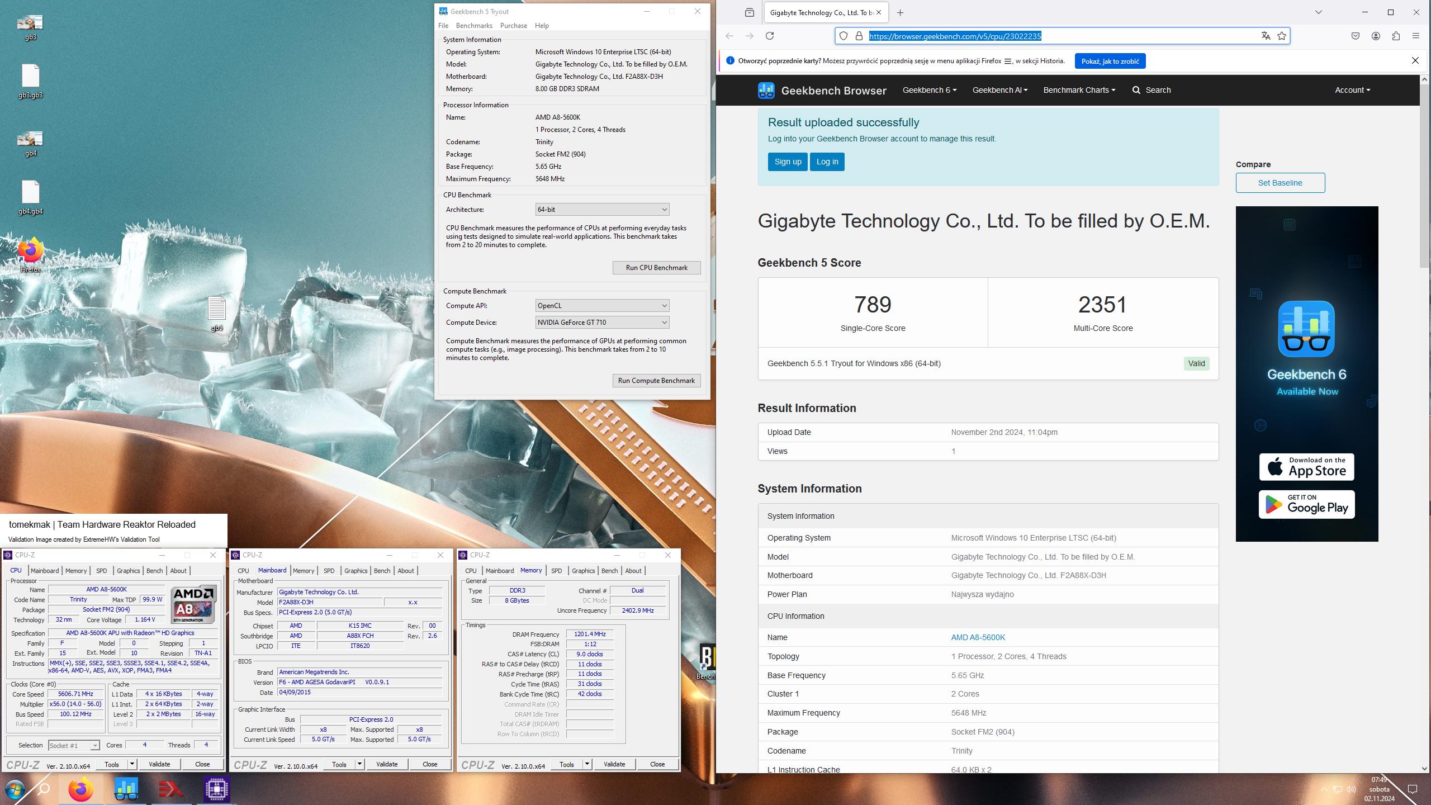The width and height of the screenshot is (1431, 805).
Task: Open the red EX taskbar app
Action: pos(170,789)
